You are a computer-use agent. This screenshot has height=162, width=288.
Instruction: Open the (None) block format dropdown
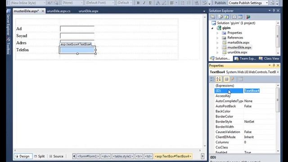81,3
